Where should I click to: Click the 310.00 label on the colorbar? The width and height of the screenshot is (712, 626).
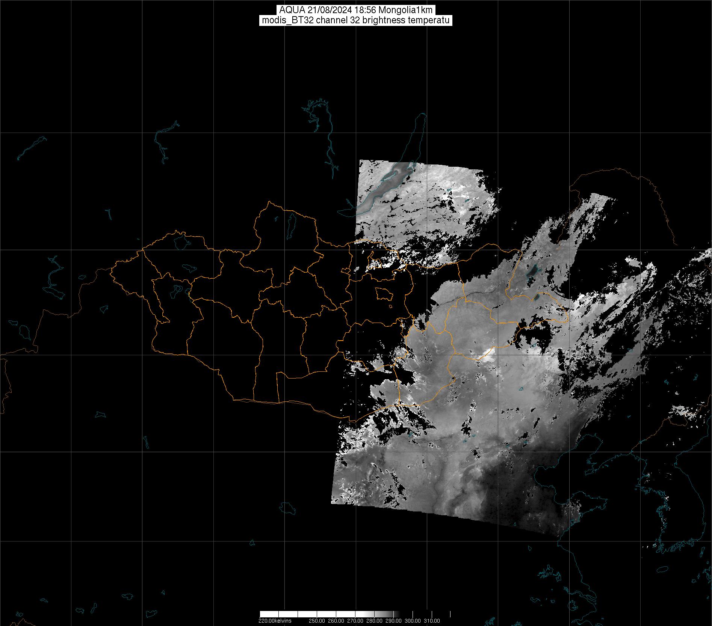click(x=432, y=621)
